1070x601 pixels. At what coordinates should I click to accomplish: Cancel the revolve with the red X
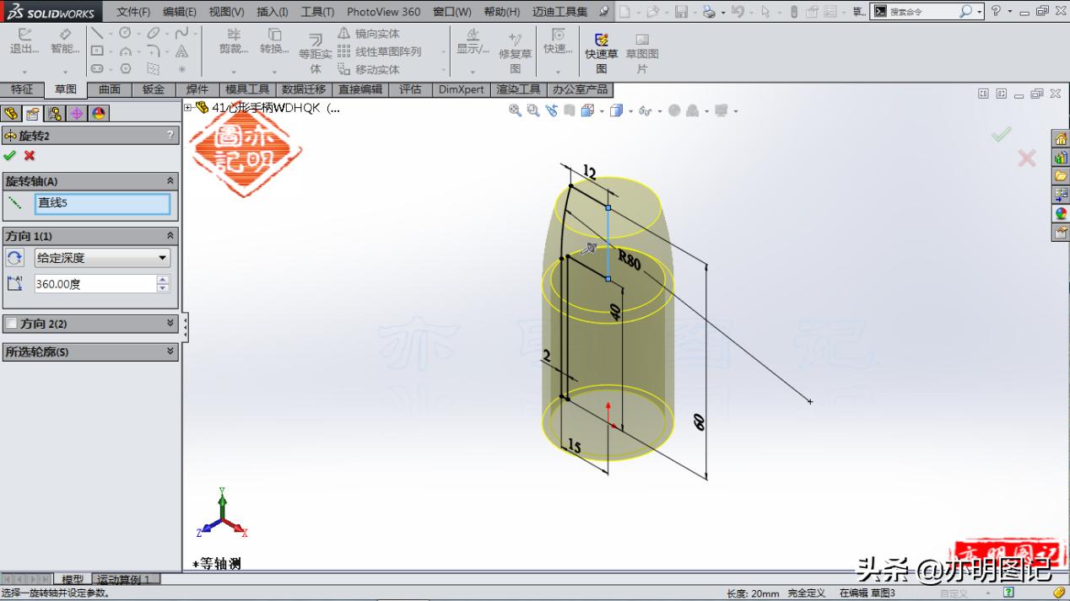(28, 156)
